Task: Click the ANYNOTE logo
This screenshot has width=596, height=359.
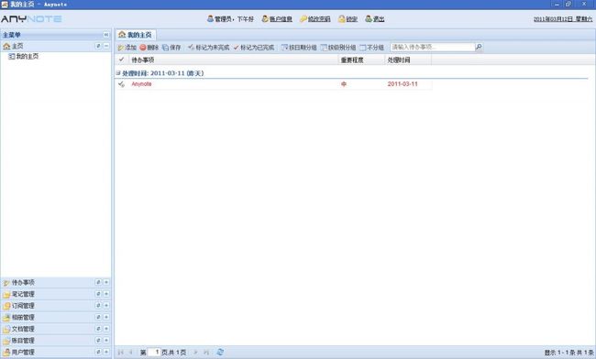Action: click(x=31, y=19)
